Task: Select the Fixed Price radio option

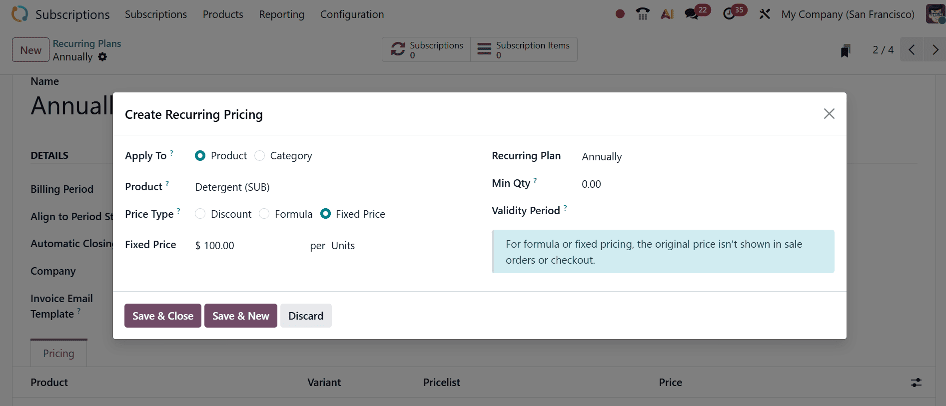Action: coord(325,214)
